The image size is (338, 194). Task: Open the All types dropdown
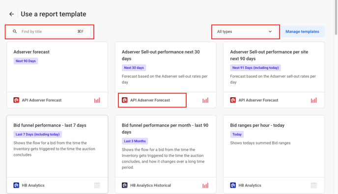[245, 31]
